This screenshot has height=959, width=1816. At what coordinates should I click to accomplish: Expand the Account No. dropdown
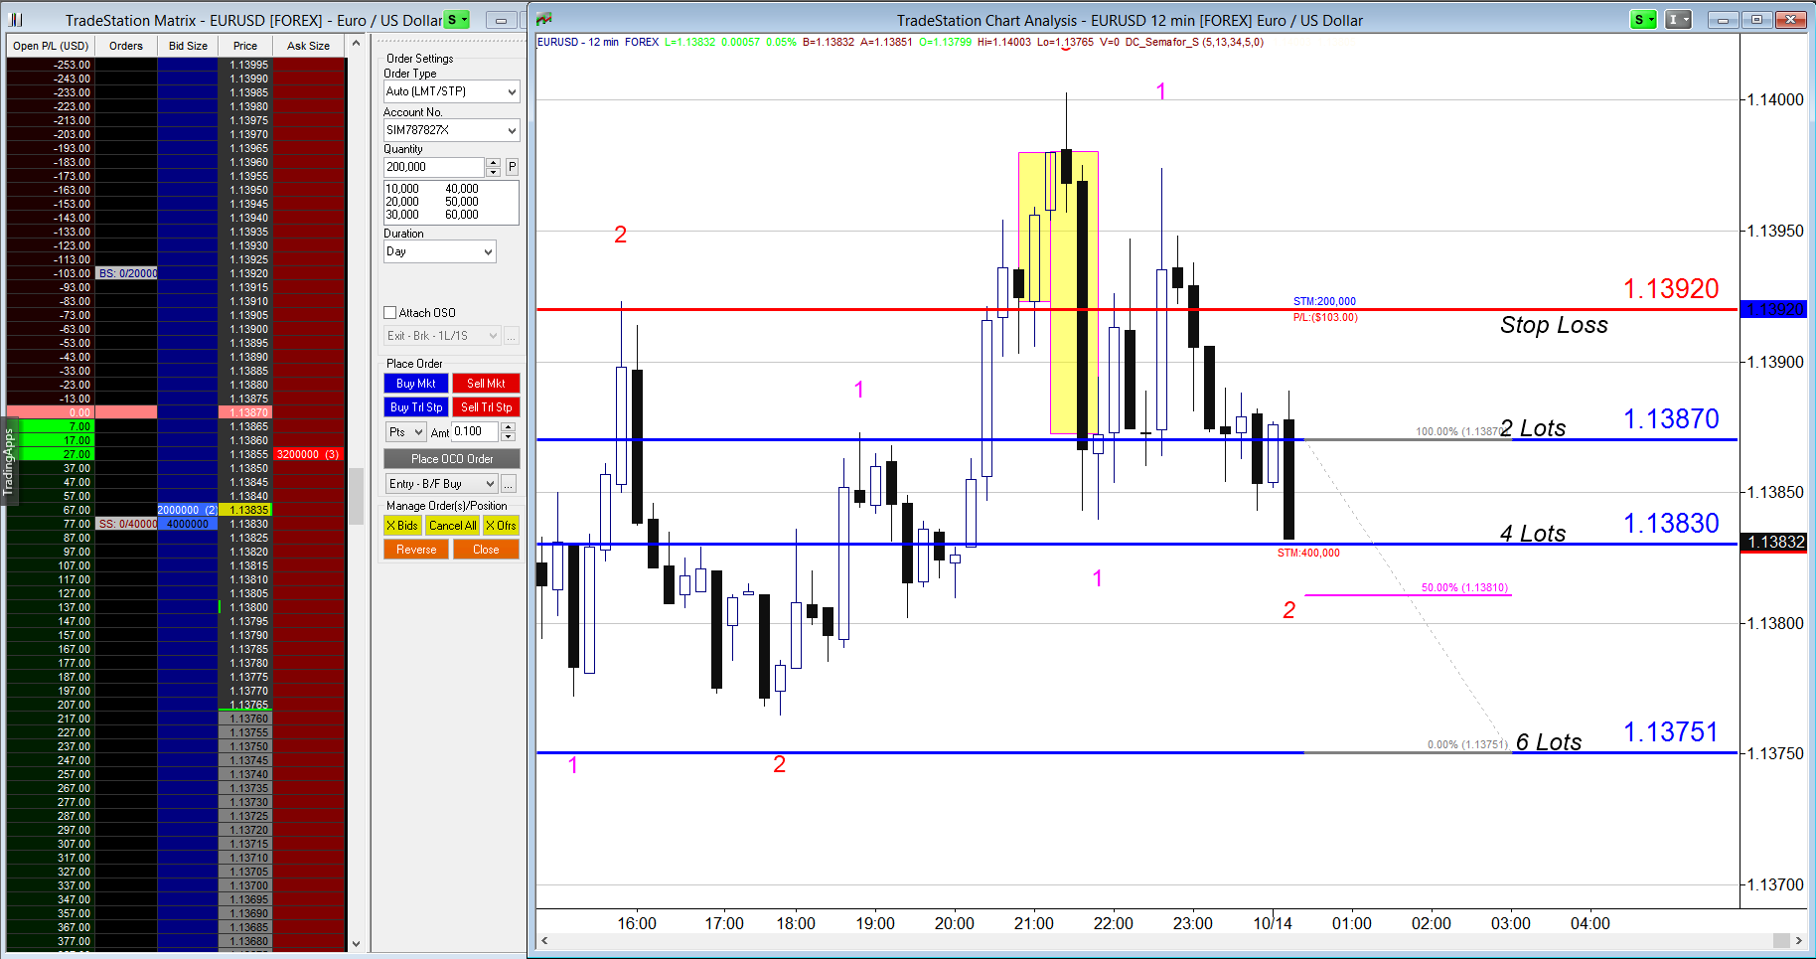click(512, 130)
